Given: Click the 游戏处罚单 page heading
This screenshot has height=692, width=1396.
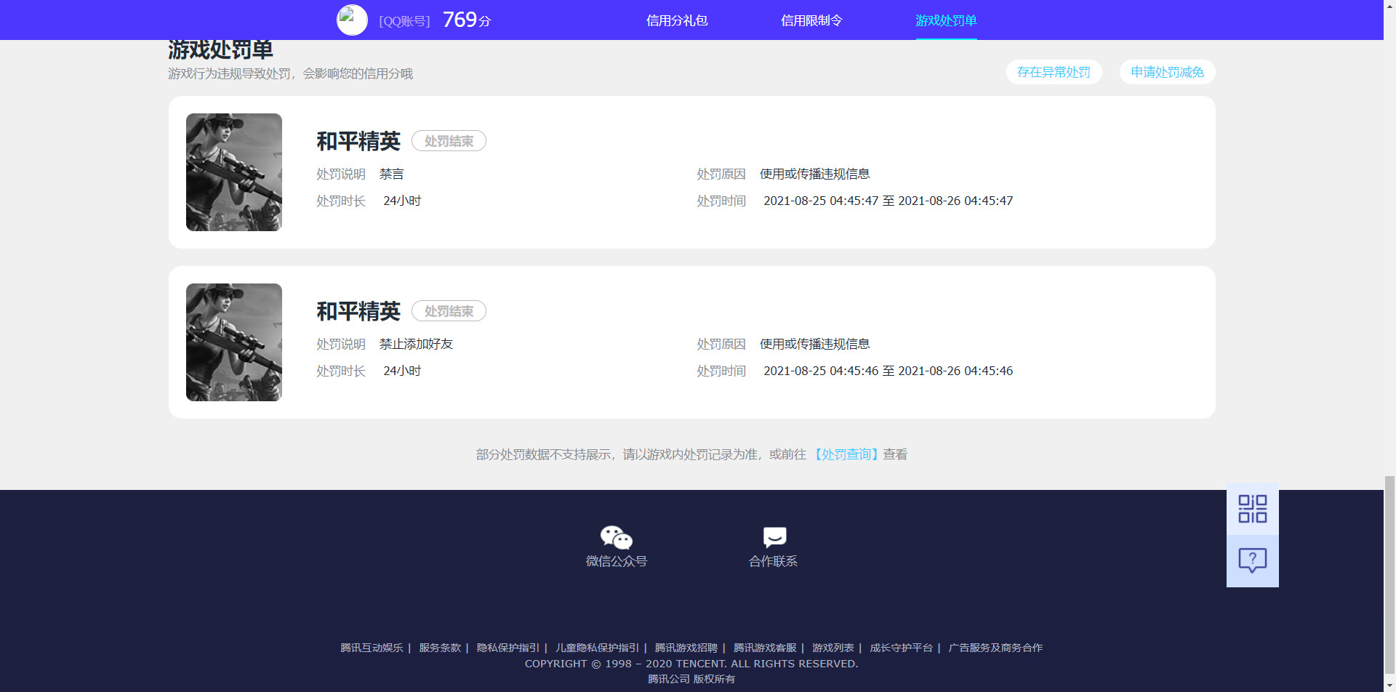Looking at the screenshot, I should pyautogui.click(x=220, y=49).
